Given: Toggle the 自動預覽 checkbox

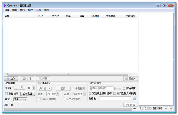Looking at the screenshot, I should coord(150,108).
